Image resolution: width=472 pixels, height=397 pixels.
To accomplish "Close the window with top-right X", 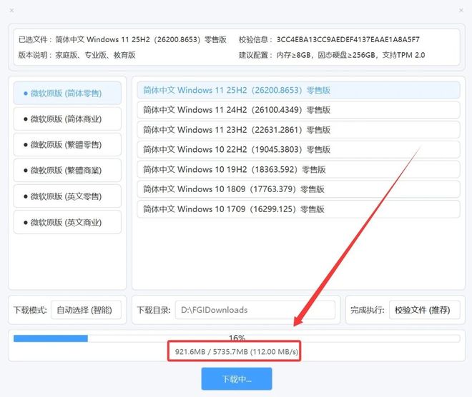I will [x=461, y=11].
